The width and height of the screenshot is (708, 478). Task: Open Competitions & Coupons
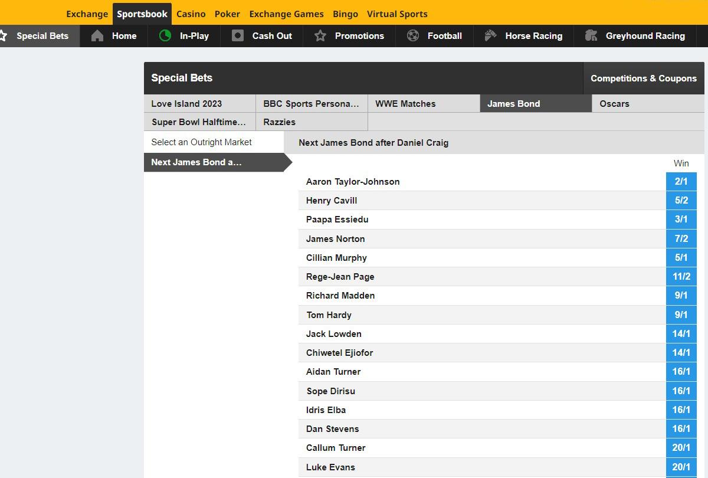tap(644, 78)
